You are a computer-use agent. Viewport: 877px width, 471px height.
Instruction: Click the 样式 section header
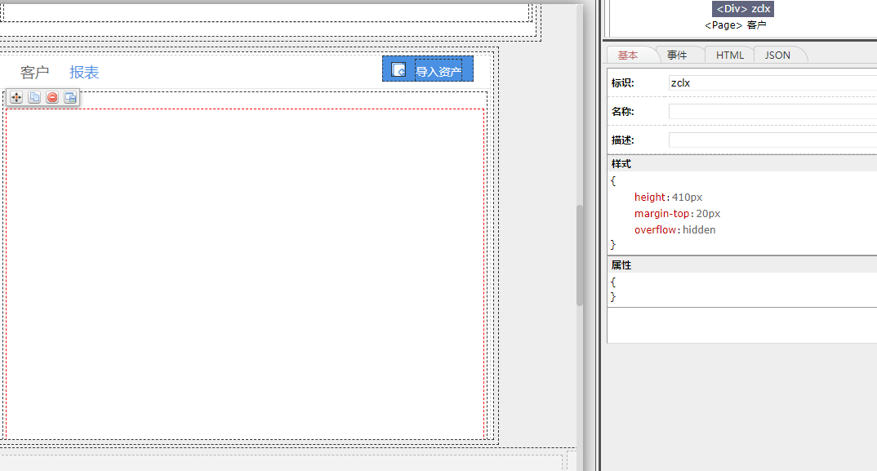point(741,164)
